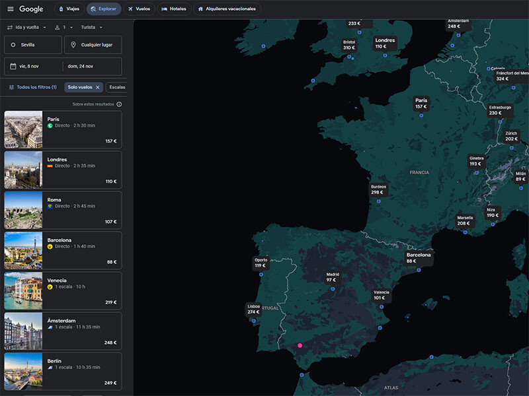529x396 pixels.
Task: Open the Alquileres vacacionales tab
Action: tap(227, 9)
